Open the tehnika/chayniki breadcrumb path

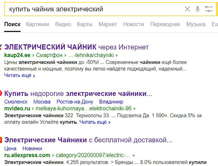[x=91, y=55]
